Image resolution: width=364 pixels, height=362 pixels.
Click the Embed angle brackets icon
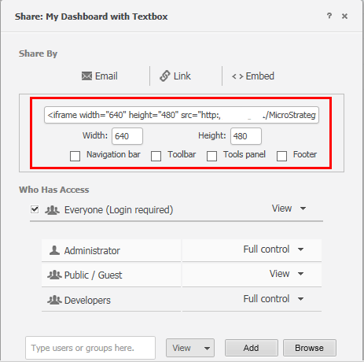click(237, 76)
